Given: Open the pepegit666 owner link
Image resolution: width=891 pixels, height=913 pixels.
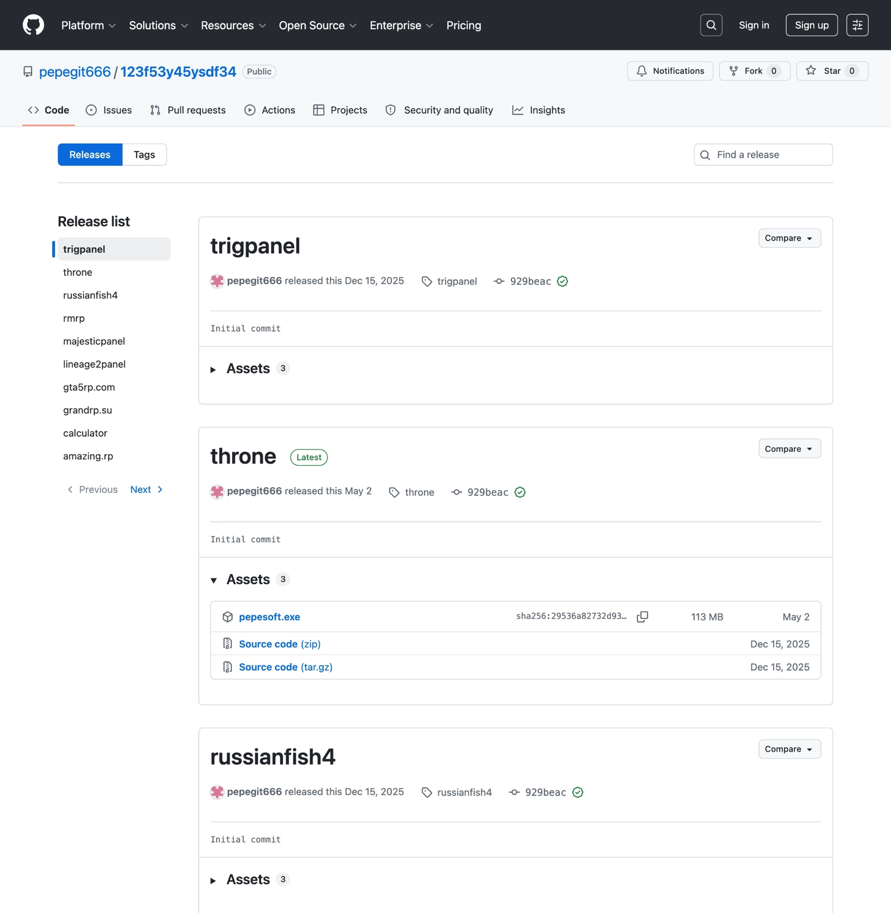Looking at the screenshot, I should point(75,72).
